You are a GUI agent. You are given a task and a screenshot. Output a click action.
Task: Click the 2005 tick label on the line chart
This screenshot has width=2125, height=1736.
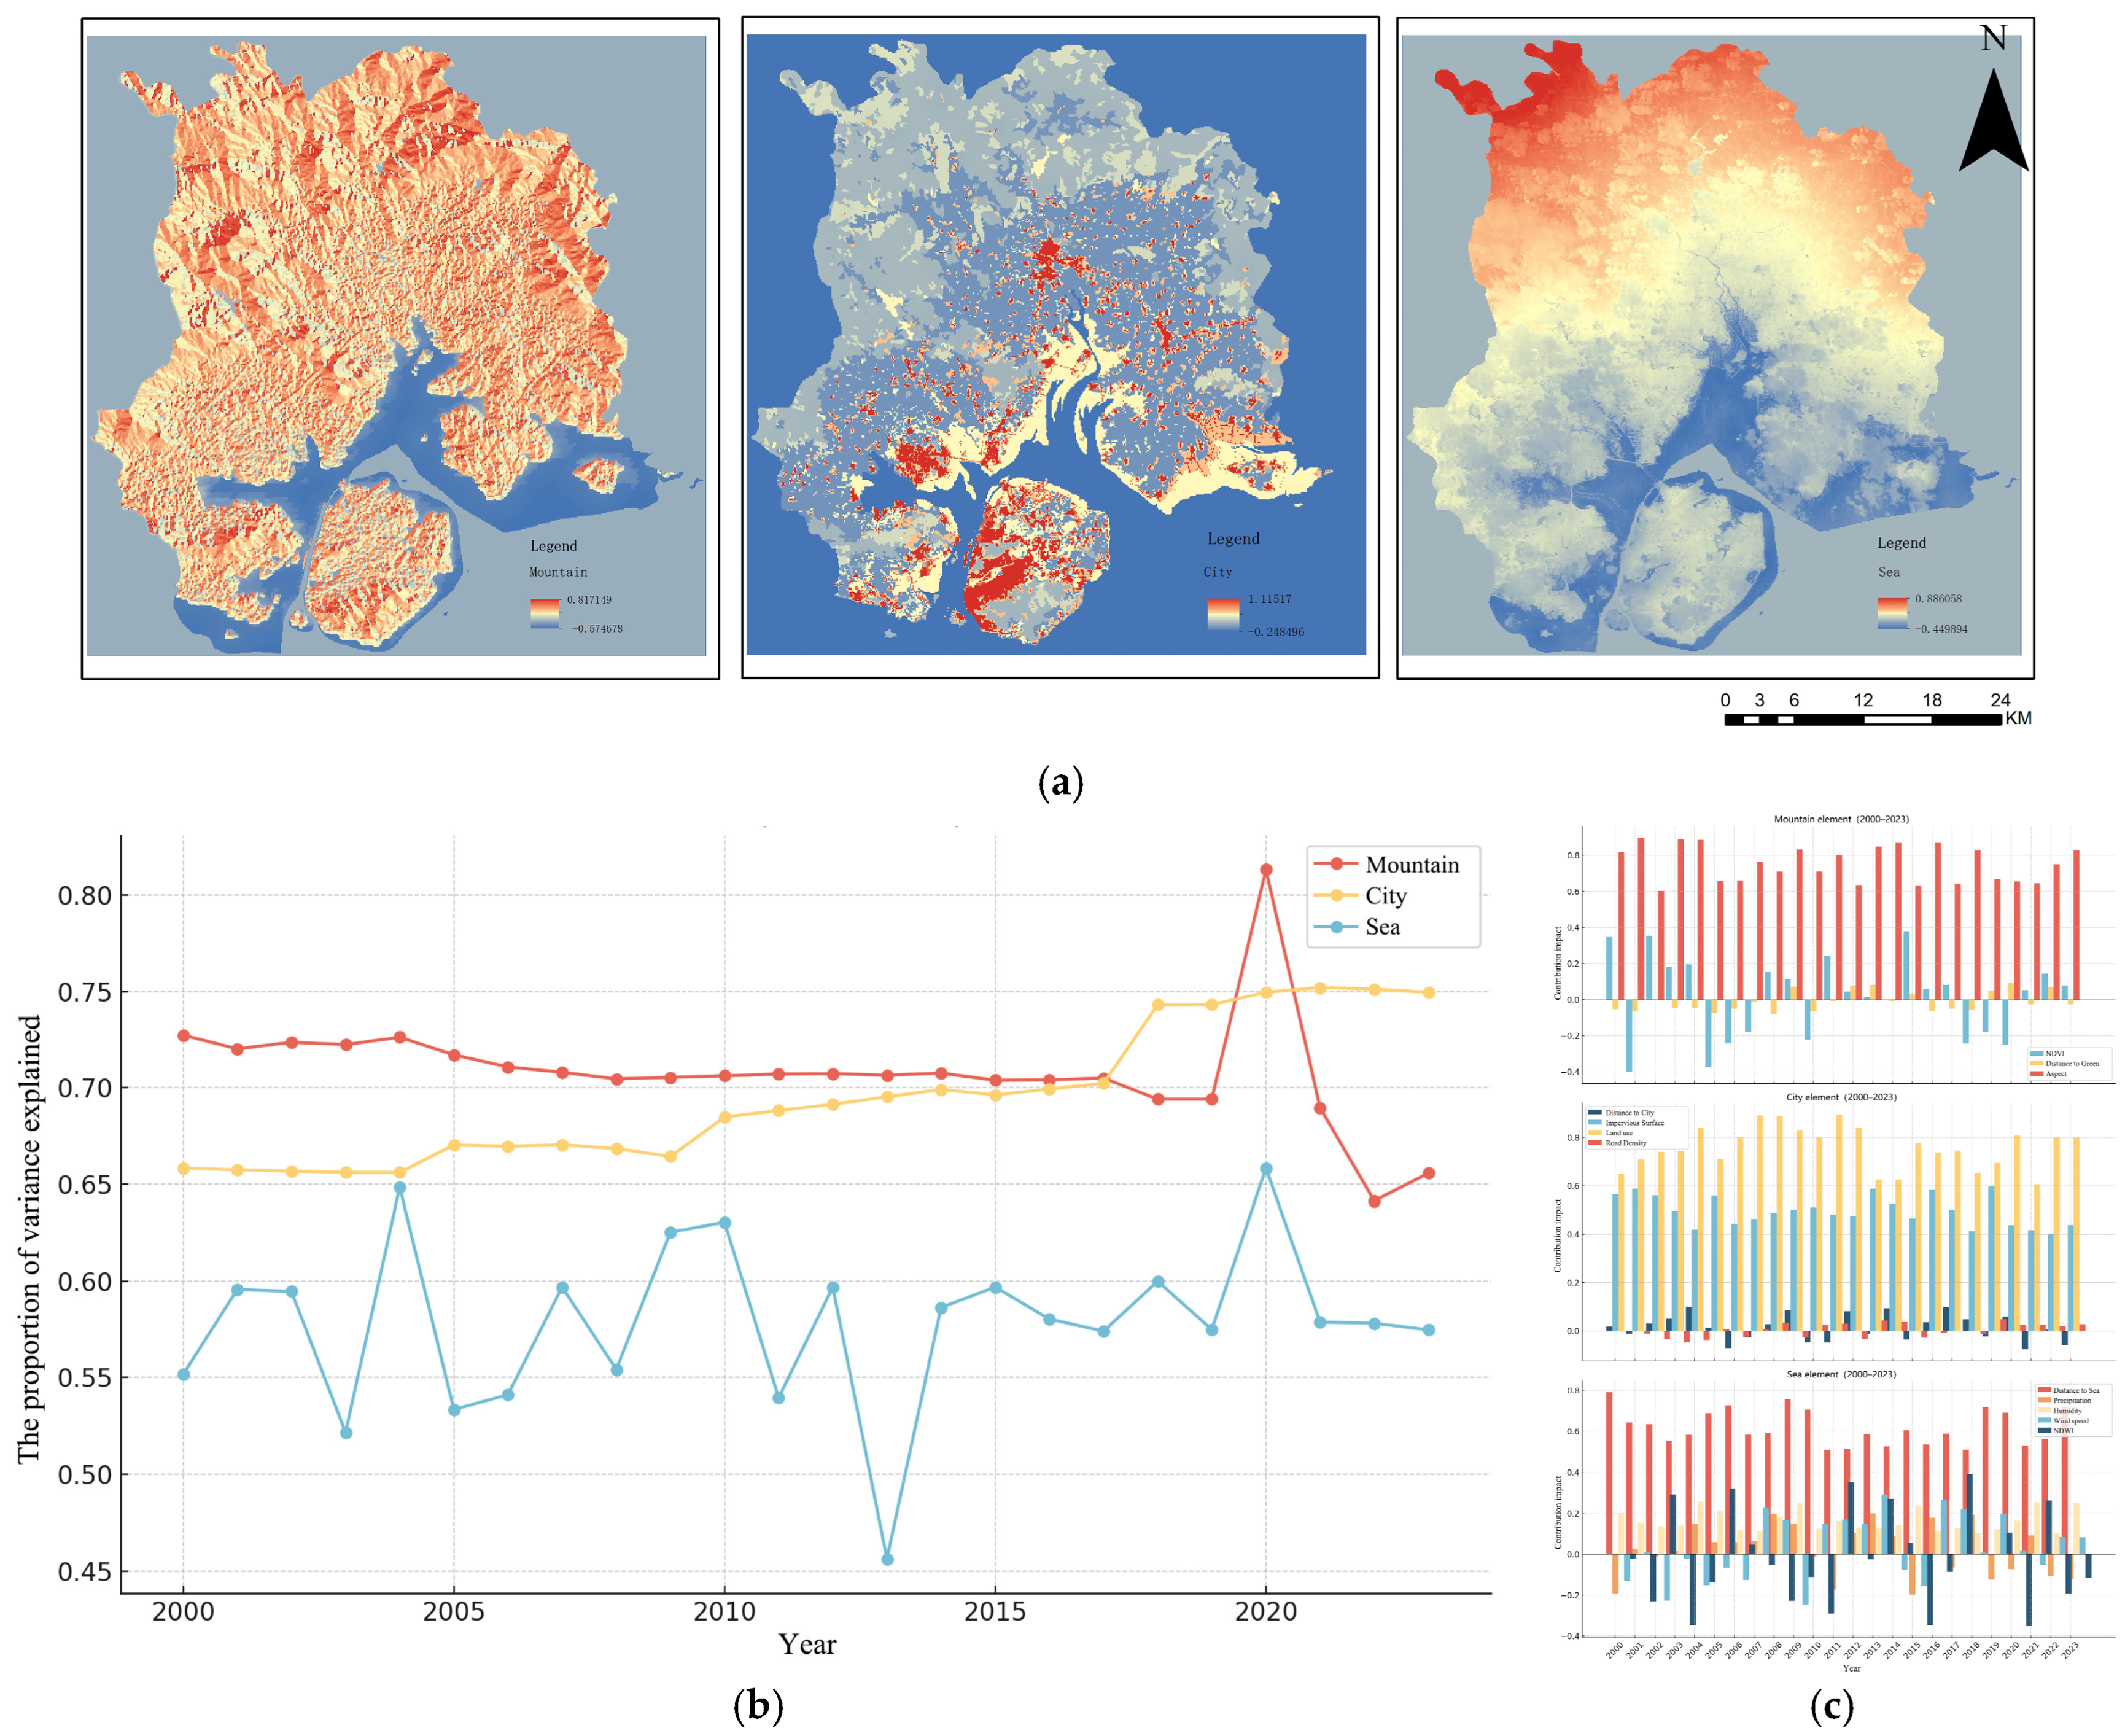[454, 1611]
